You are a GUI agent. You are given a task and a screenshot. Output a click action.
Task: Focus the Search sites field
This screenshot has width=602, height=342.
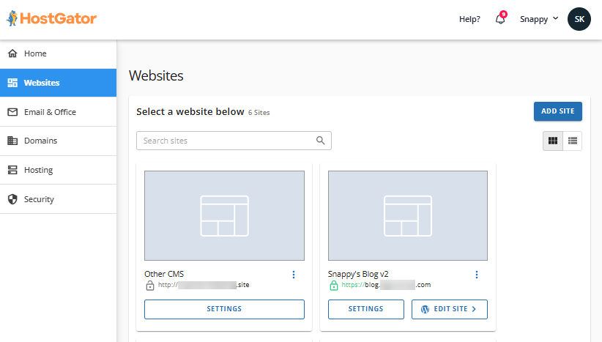(234, 141)
